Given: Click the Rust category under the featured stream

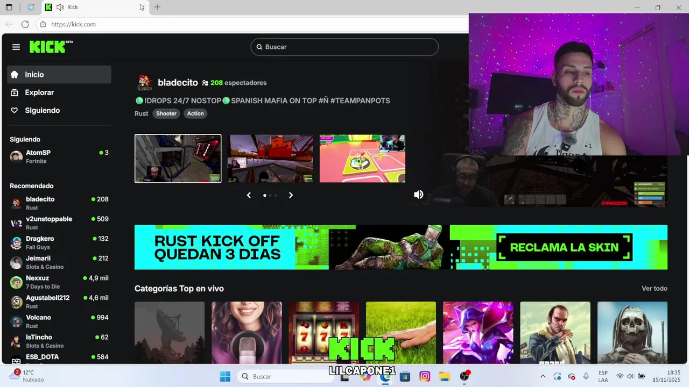Looking at the screenshot, I should pyautogui.click(x=141, y=113).
